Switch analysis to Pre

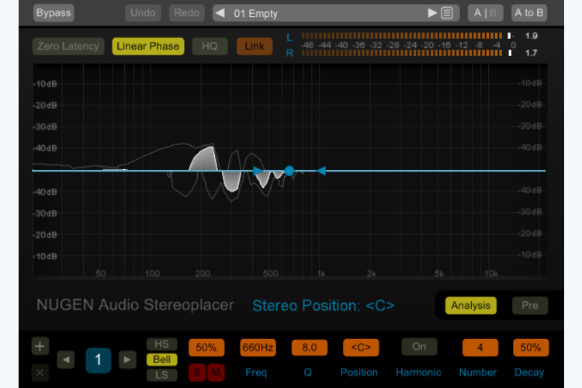point(530,306)
